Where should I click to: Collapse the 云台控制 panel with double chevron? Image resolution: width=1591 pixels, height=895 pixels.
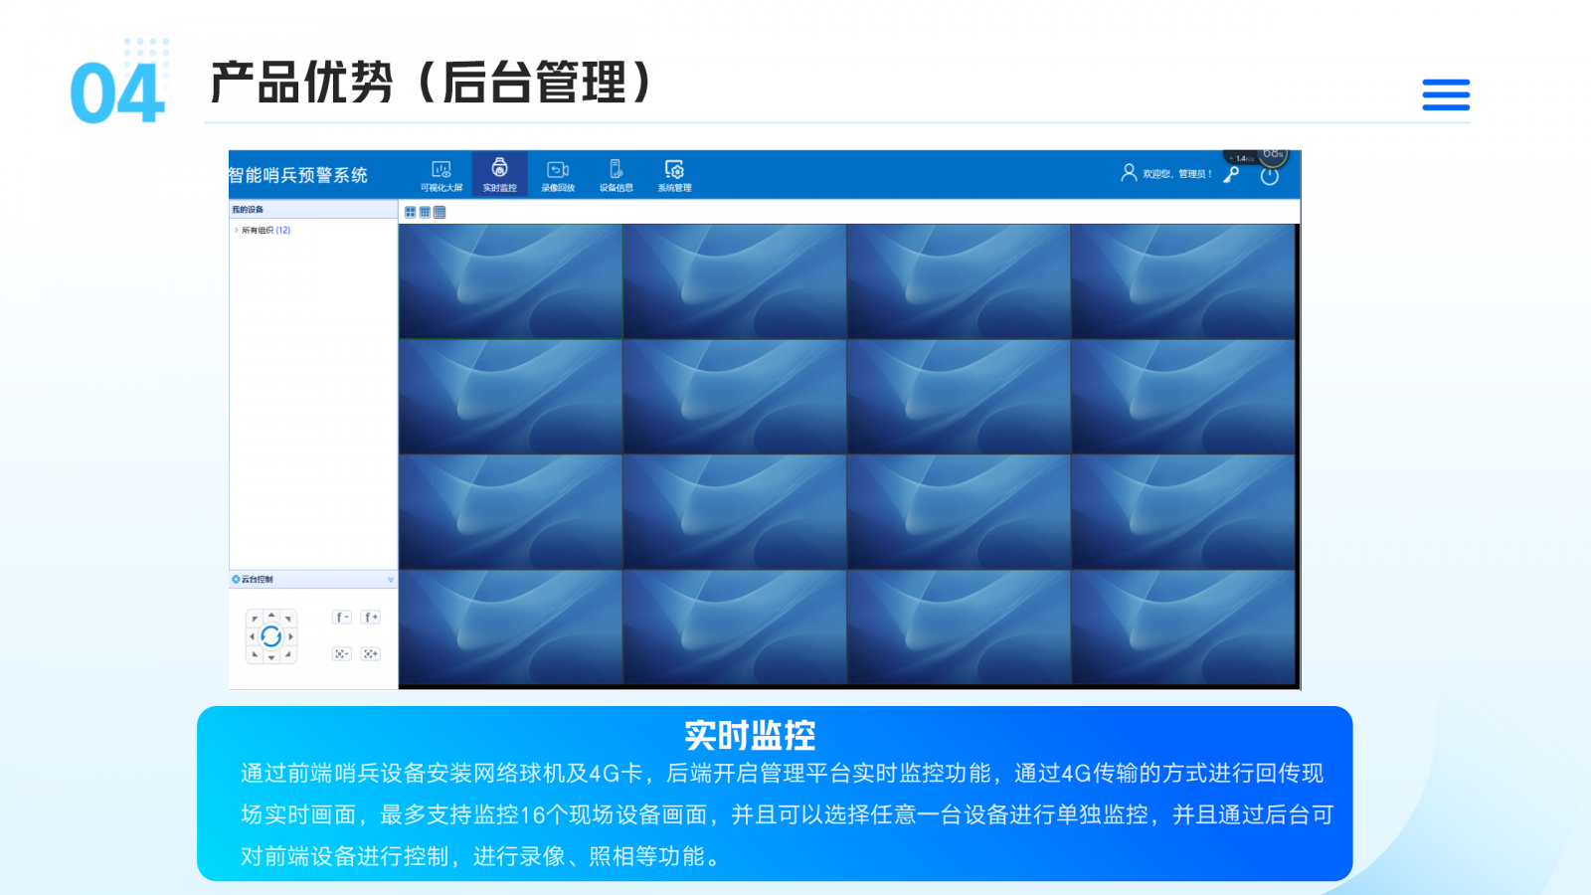[390, 579]
